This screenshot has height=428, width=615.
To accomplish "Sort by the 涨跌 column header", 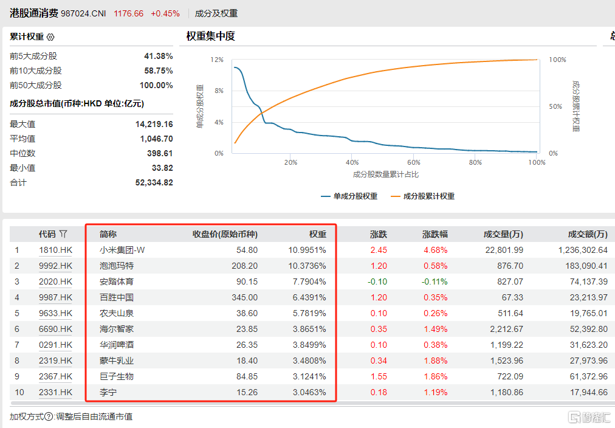I will [x=379, y=234].
